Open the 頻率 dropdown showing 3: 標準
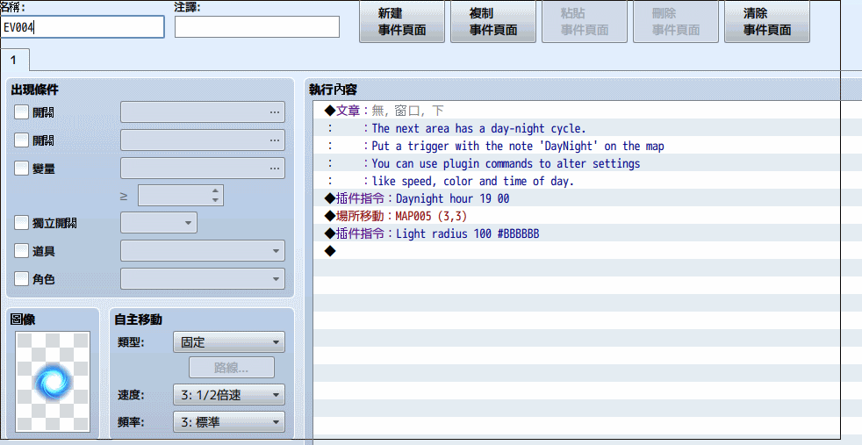Viewport: 862px width, 445px height. click(229, 422)
